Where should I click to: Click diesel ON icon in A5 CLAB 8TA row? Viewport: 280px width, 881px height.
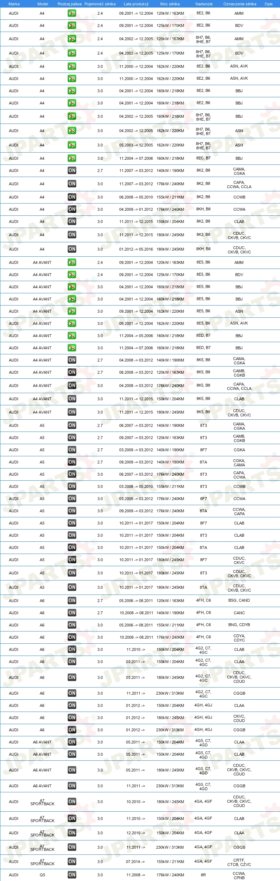72,547
